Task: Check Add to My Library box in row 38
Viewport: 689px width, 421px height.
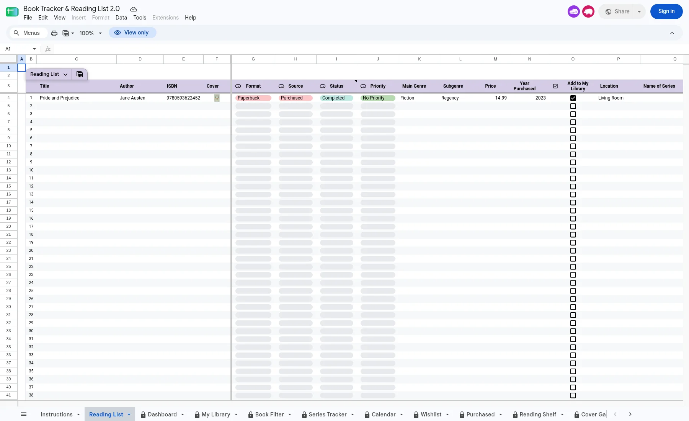Action: [573, 395]
